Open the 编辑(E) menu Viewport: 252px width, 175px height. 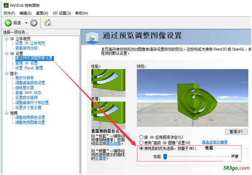[25, 13]
